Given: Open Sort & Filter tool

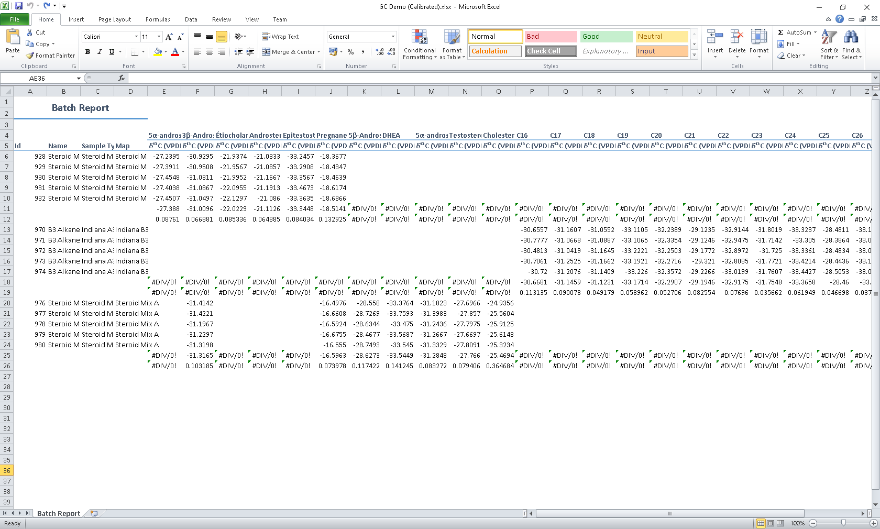Looking at the screenshot, I should (x=829, y=45).
